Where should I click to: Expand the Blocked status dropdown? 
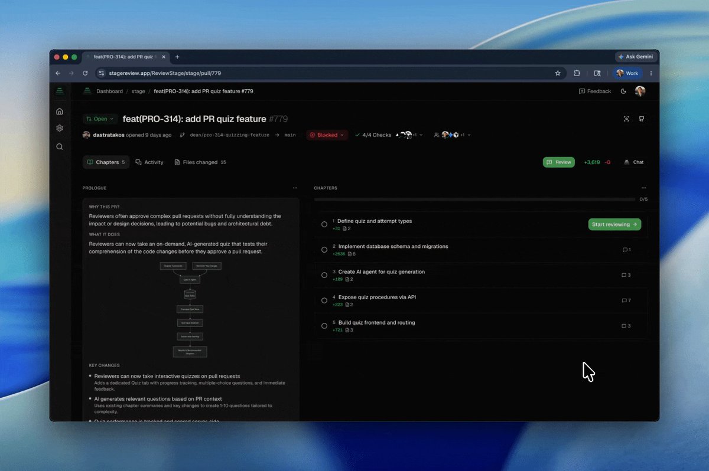click(327, 135)
